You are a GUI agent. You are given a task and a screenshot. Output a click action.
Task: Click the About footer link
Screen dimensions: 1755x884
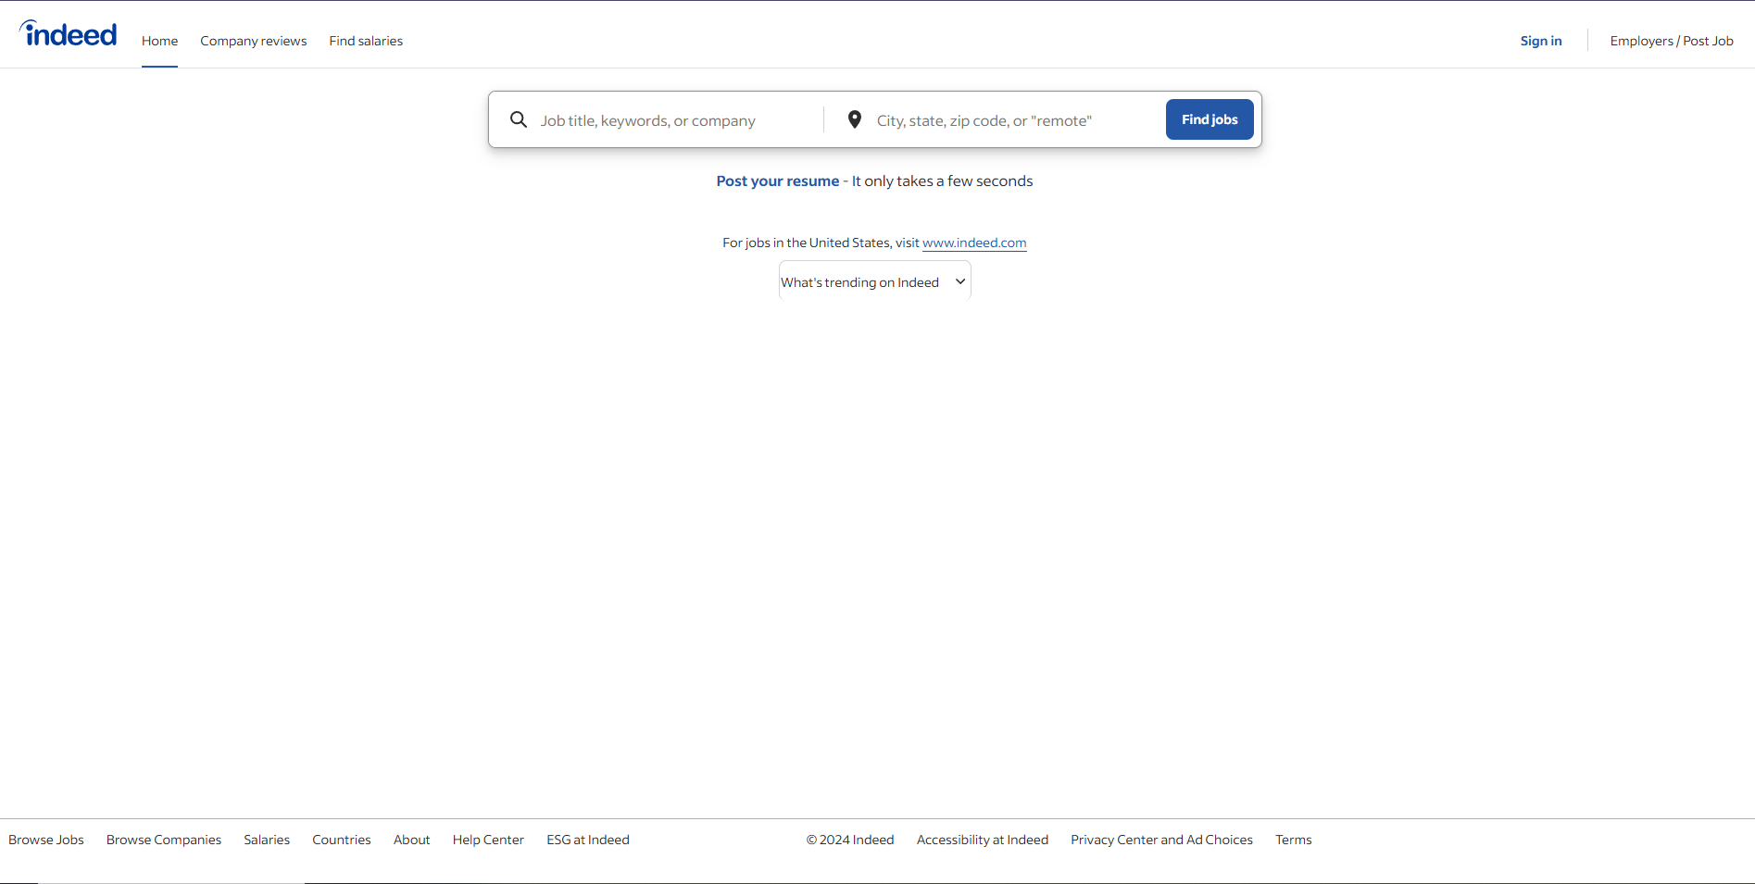point(412,840)
